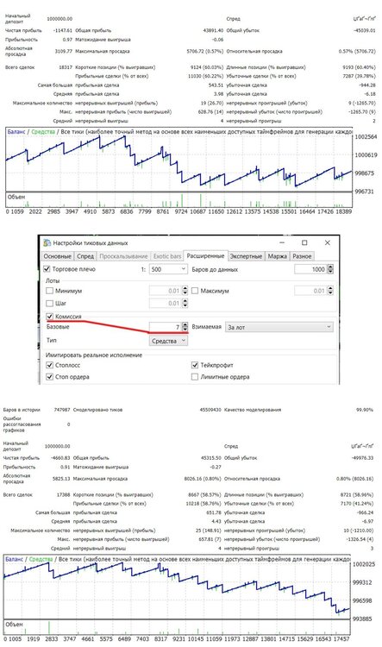Image resolution: width=382 pixels, height=647 pixels.
Task: Toggle the Комиссия checkbox
Action: click(x=49, y=317)
